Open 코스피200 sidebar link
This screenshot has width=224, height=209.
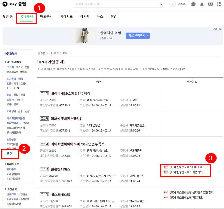tap(12, 72)
